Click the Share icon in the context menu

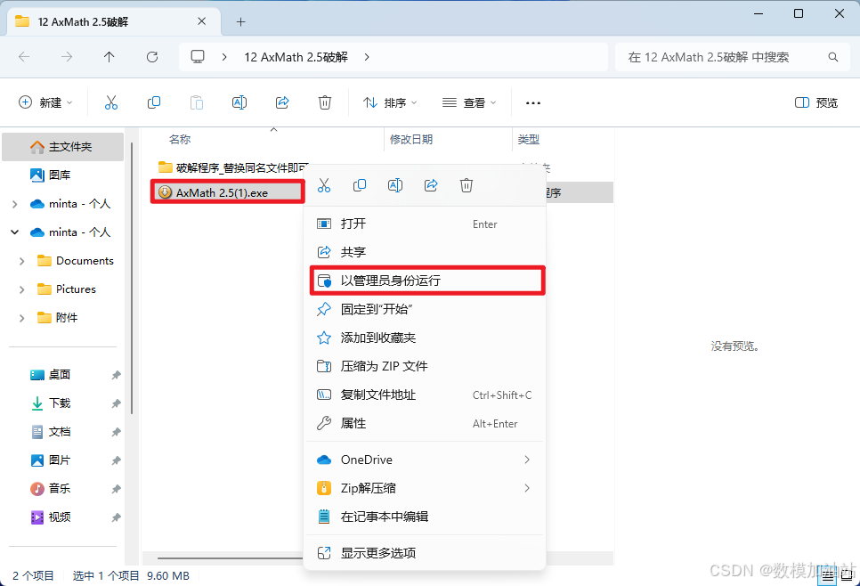[x=431, y=185]
